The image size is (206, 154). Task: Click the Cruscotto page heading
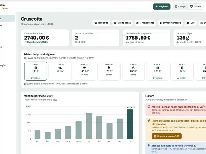(x=32, y=19)
